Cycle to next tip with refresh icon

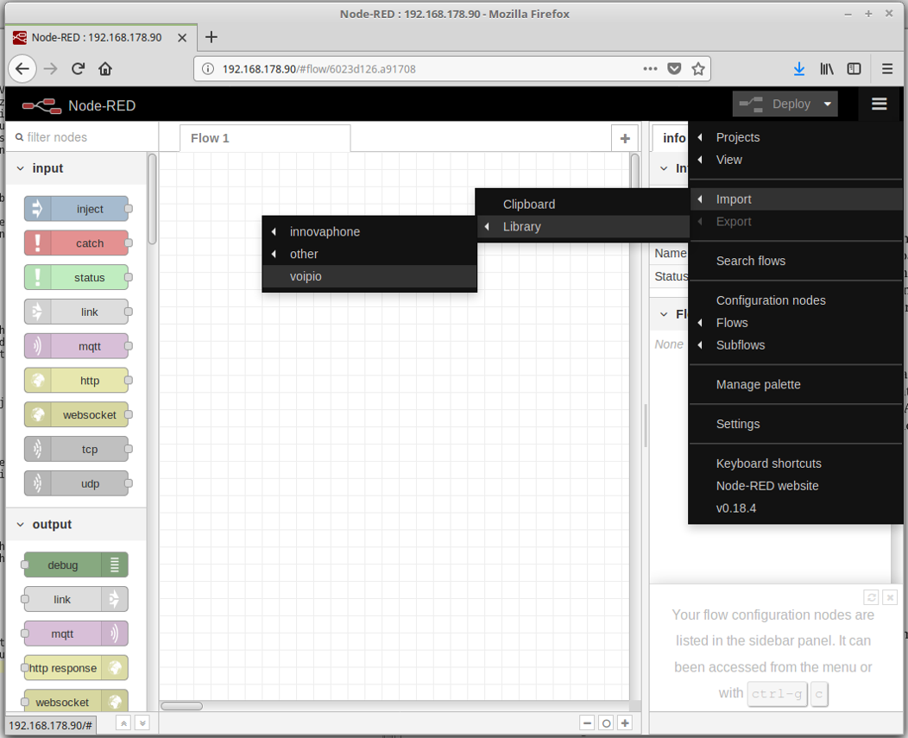[x=871, y=597]
